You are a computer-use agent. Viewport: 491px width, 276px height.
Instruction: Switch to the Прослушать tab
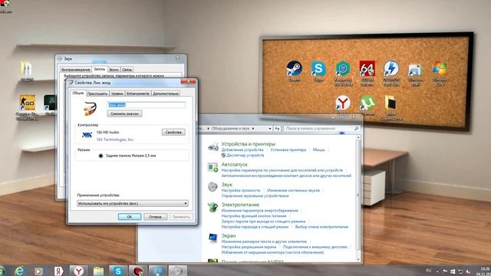(97, 94)
